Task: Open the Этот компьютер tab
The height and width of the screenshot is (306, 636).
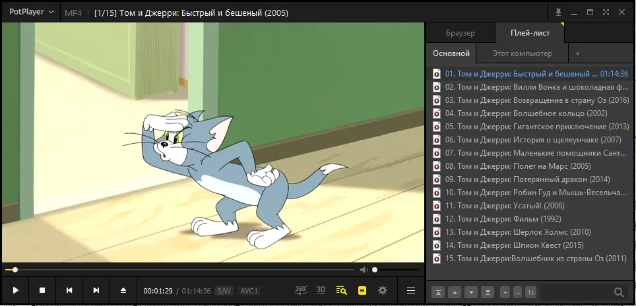Action: [522, 53]
